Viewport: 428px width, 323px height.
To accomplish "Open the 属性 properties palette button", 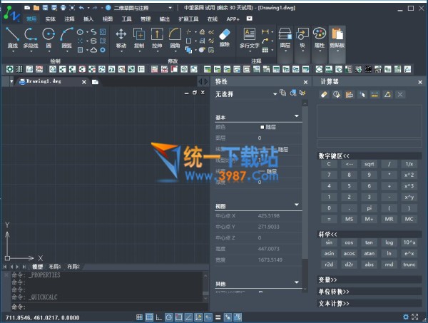I will [x=320, y=39].
